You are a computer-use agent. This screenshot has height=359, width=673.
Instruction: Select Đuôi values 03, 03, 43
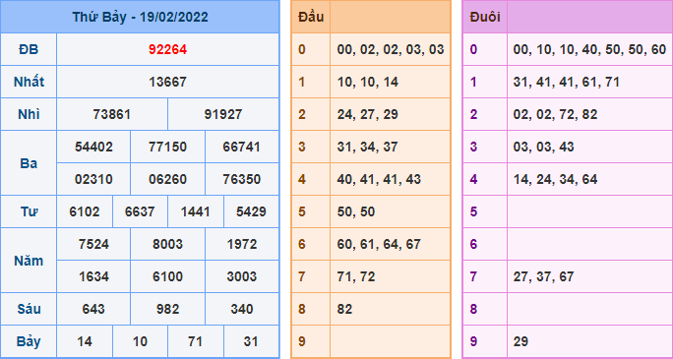[543, 148]
